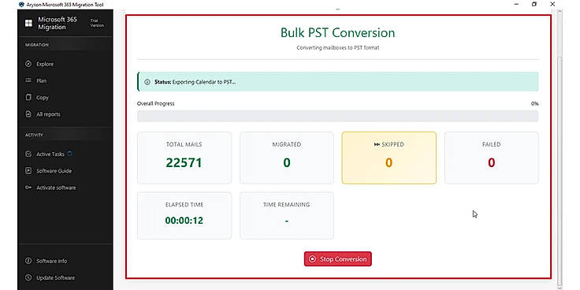The width and height of the screenshot is (580, 290).
Task: Click the Overall Progress bar
Action: (x=338, y=116)
